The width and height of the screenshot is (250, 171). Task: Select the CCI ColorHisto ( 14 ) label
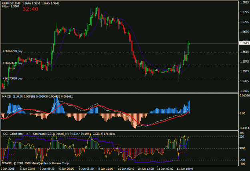(x=17, y=134)
